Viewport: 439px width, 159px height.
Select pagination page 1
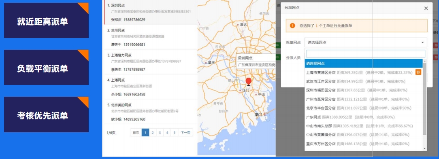[145, 133]
